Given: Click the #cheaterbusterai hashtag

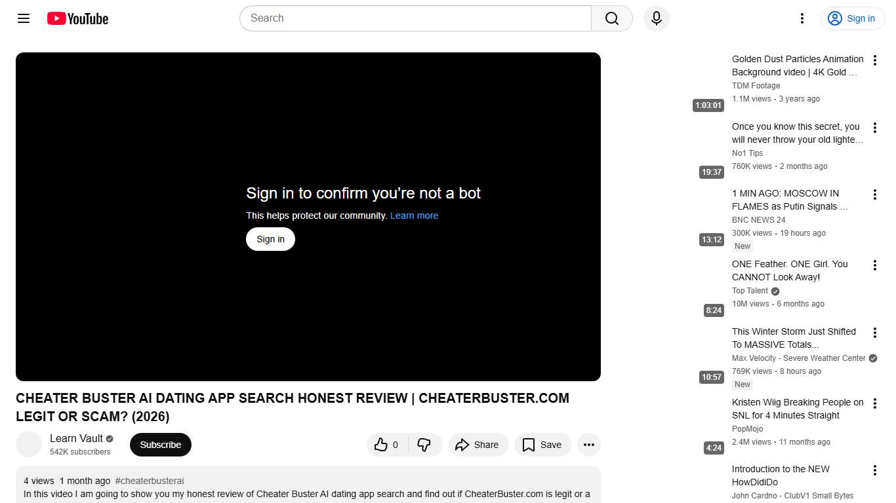Looking at the screenshot, I should coord(150,481).
